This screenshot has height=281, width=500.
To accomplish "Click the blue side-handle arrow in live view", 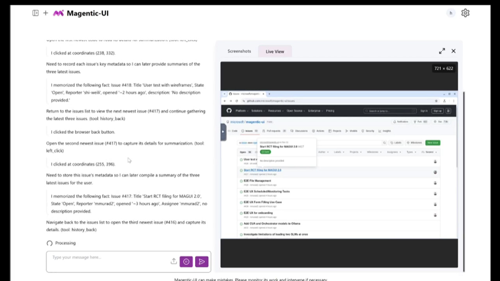I will [223, 132].
